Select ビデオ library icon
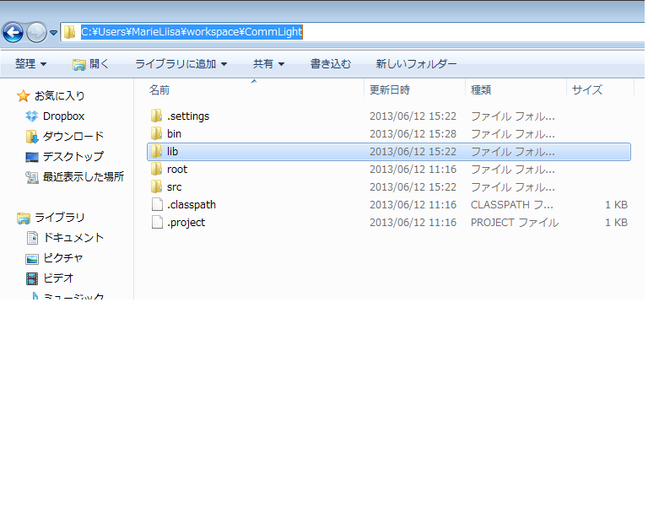 click(32, 278)
